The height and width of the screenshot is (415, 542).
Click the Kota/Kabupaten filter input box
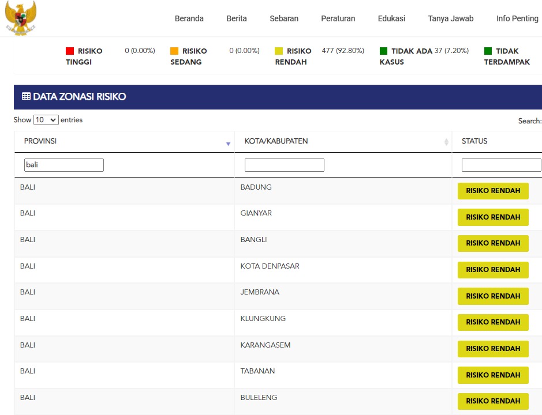click(x=285, y=165)
